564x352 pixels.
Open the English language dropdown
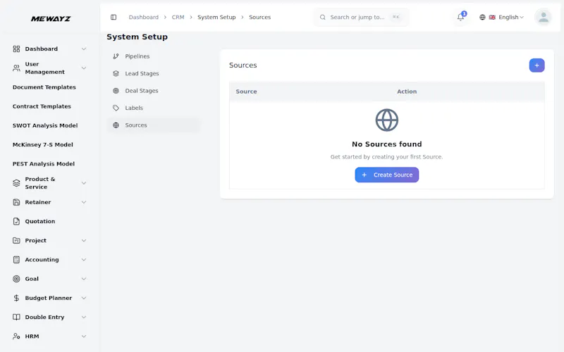501,17
